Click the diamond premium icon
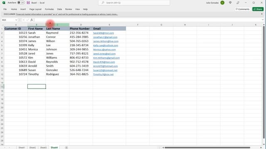Image resolution: width=266 pixels, height=149 pixels. pyautogui.click(x=230, y=3)
